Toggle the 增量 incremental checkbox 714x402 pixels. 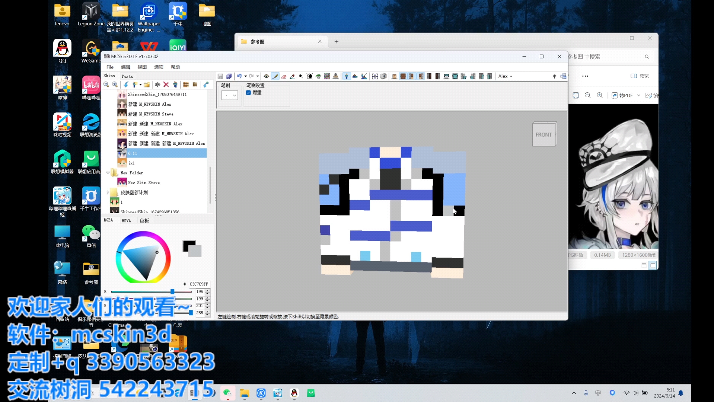(x=248, y=93)
